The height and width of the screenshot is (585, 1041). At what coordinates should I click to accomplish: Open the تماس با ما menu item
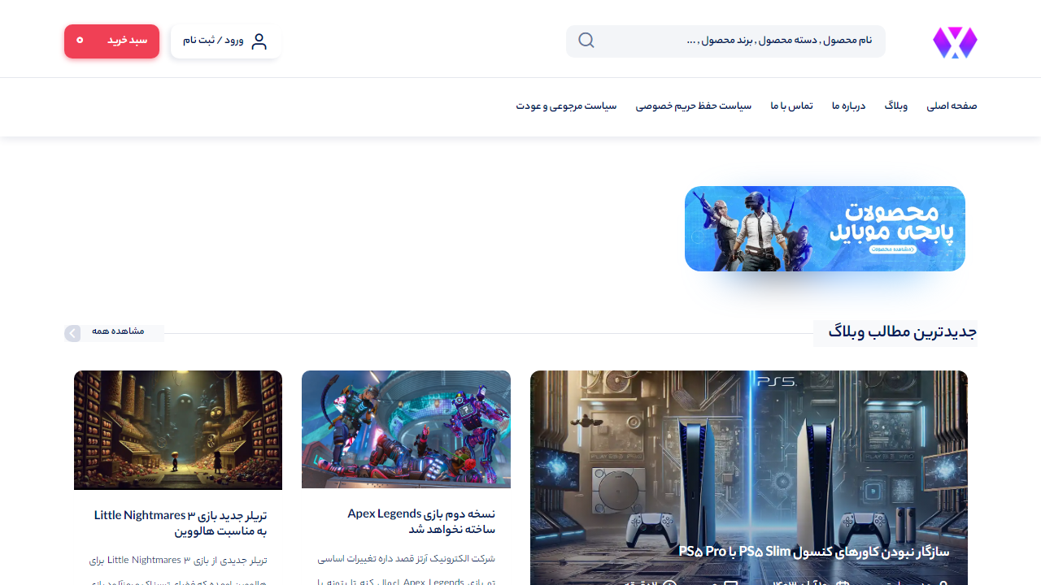(792, 106)
